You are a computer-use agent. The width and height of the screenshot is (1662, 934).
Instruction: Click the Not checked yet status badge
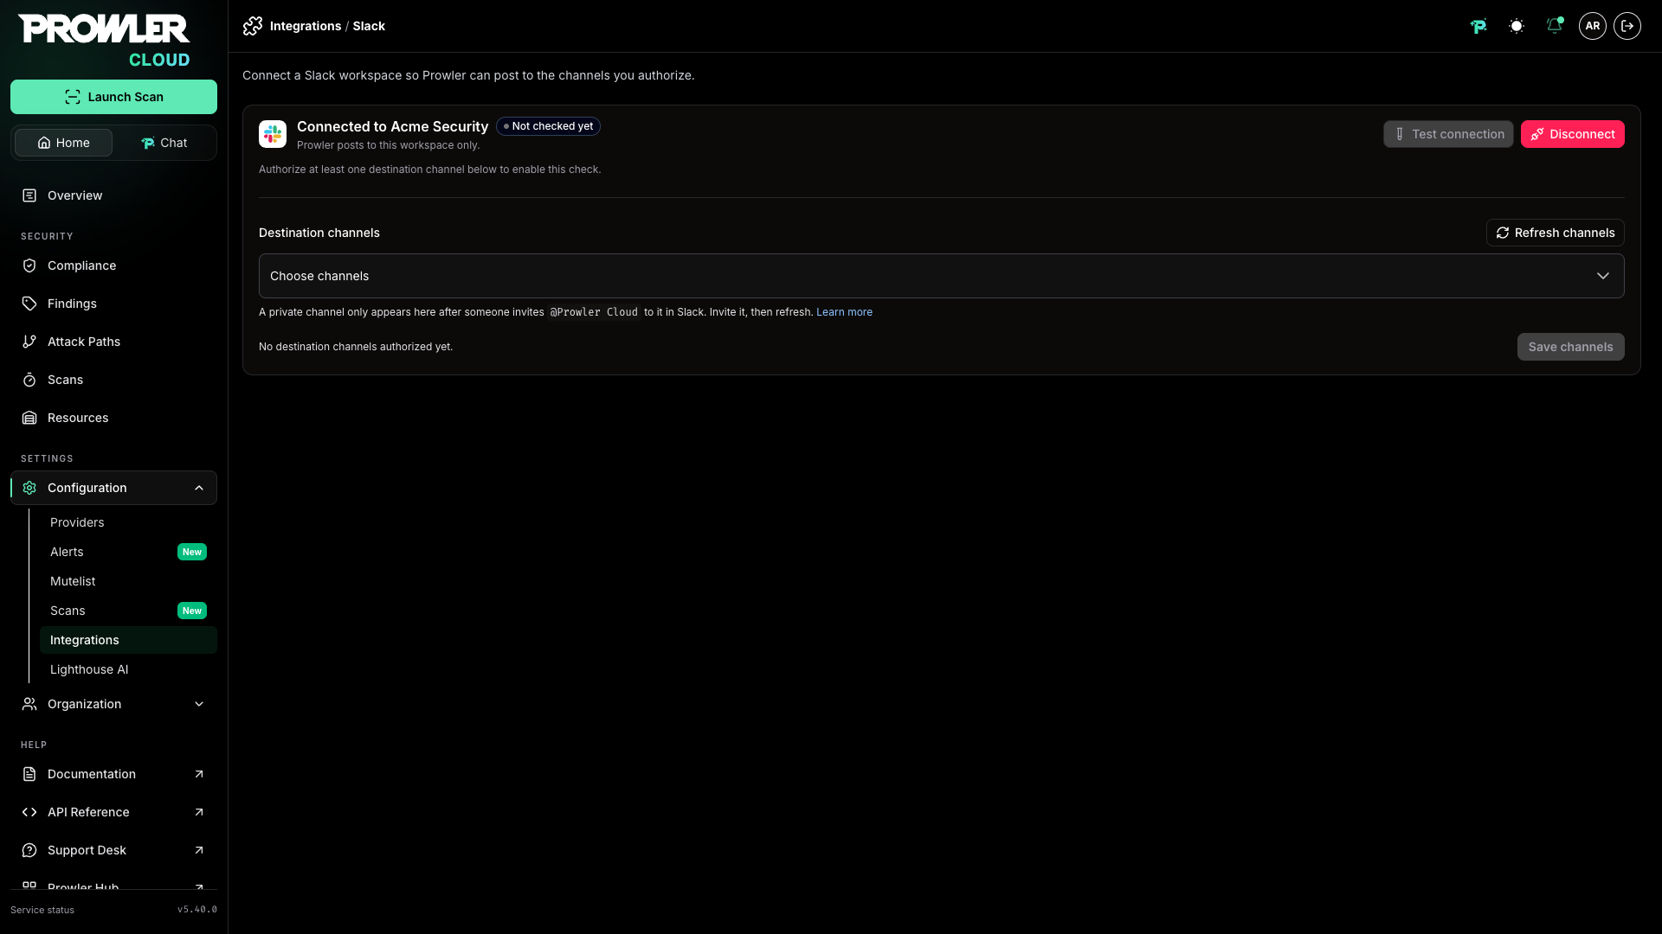click(x=548, y=126)
